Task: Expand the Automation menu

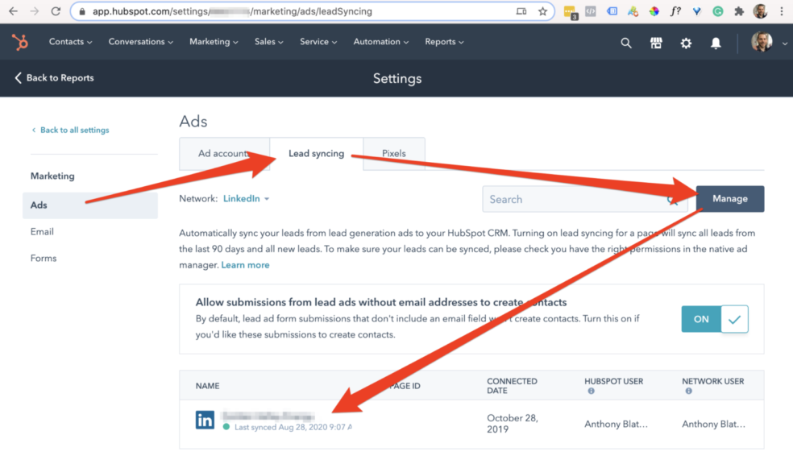Action: (381, 42)
